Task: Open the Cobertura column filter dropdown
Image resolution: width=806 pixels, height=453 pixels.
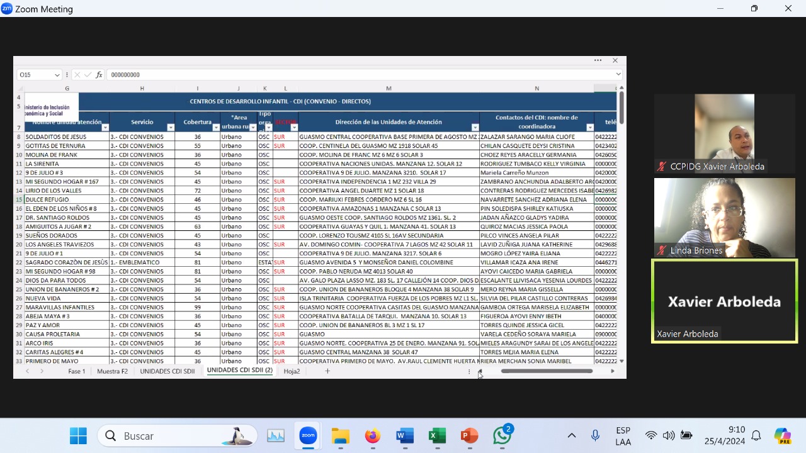Action: [216, 128]
